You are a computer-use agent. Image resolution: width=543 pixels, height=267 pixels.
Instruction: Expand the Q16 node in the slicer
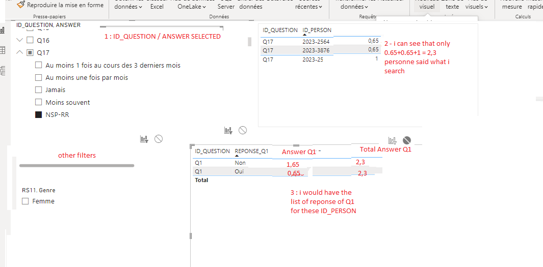(x=19, y=40)
